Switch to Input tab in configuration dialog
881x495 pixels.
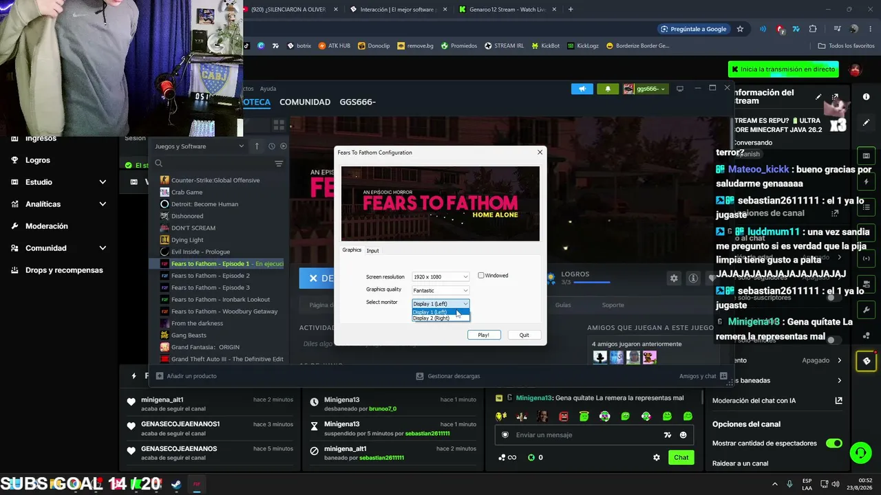tap(372, 250)
